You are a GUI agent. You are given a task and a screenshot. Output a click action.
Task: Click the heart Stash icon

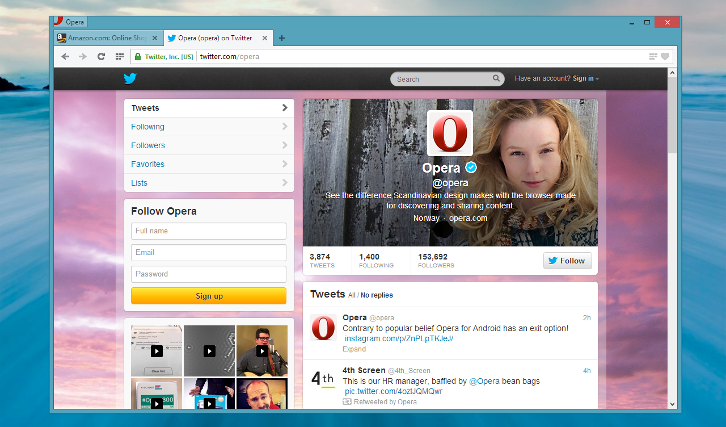(x=665, y=56)
